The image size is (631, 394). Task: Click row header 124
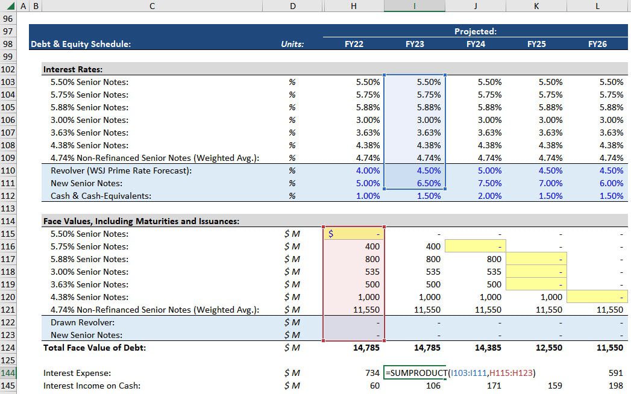coord(9,348)
